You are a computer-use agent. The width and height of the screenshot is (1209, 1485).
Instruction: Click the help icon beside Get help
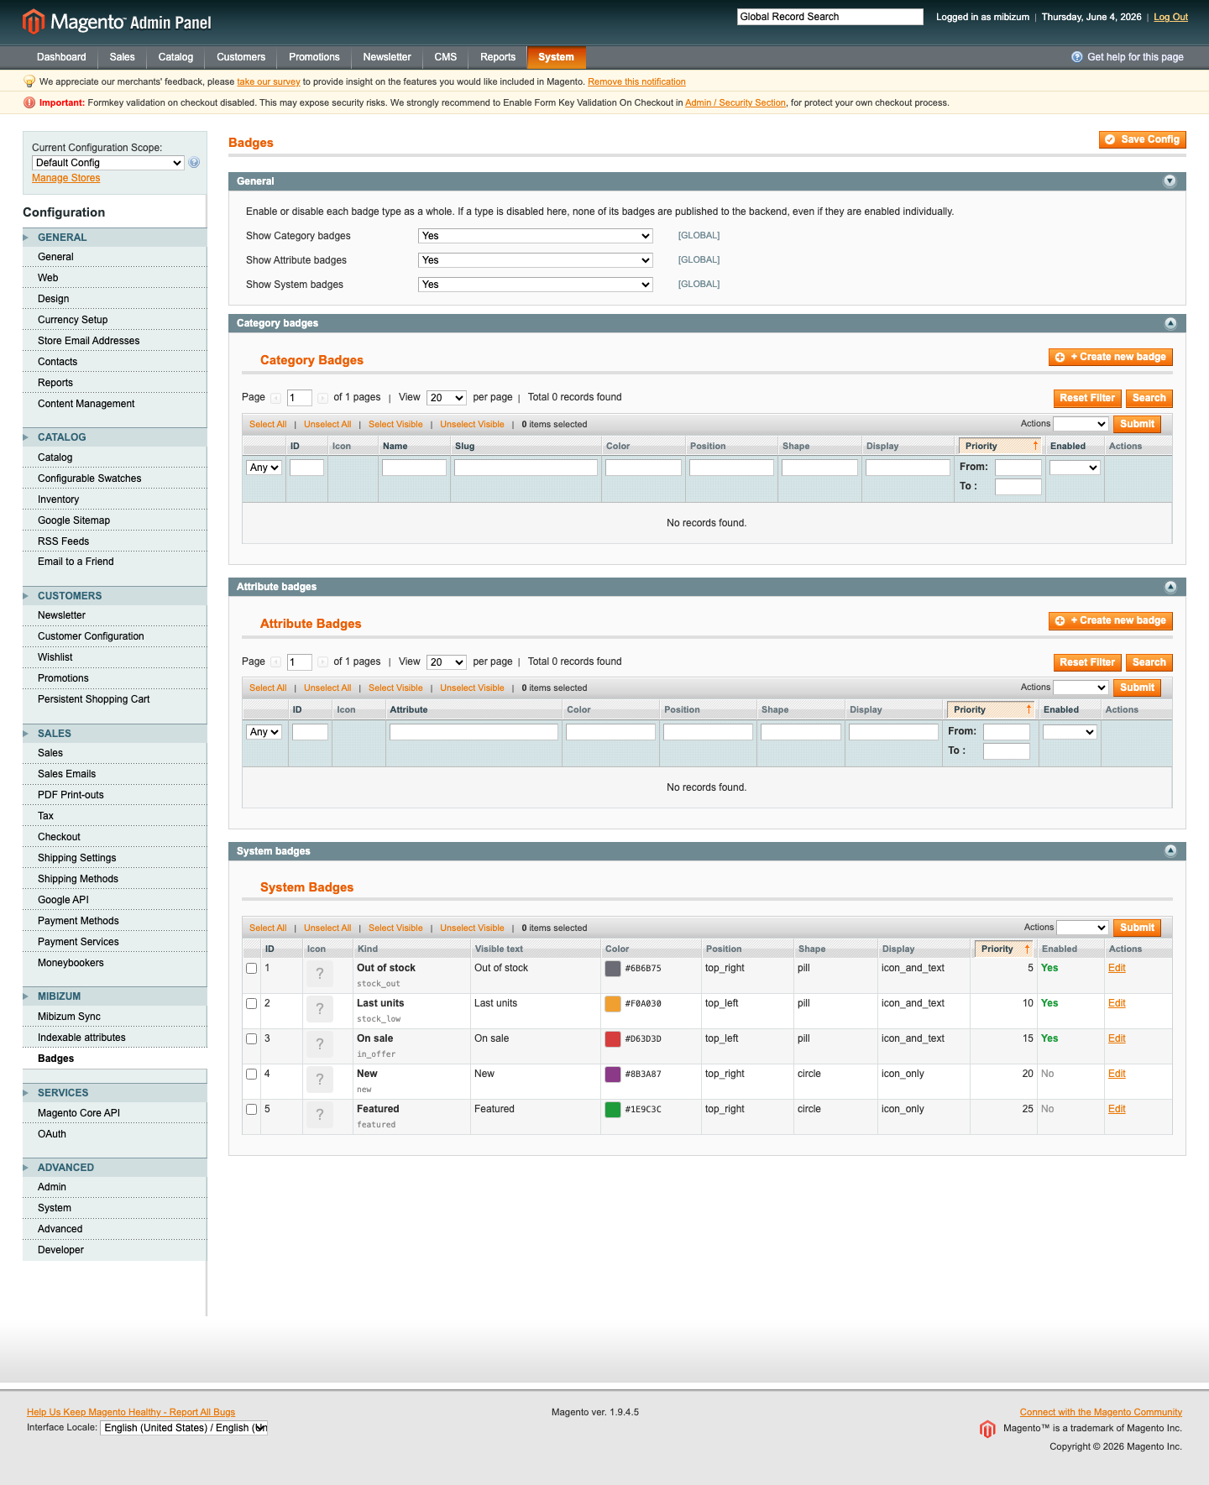point(1077,57)
